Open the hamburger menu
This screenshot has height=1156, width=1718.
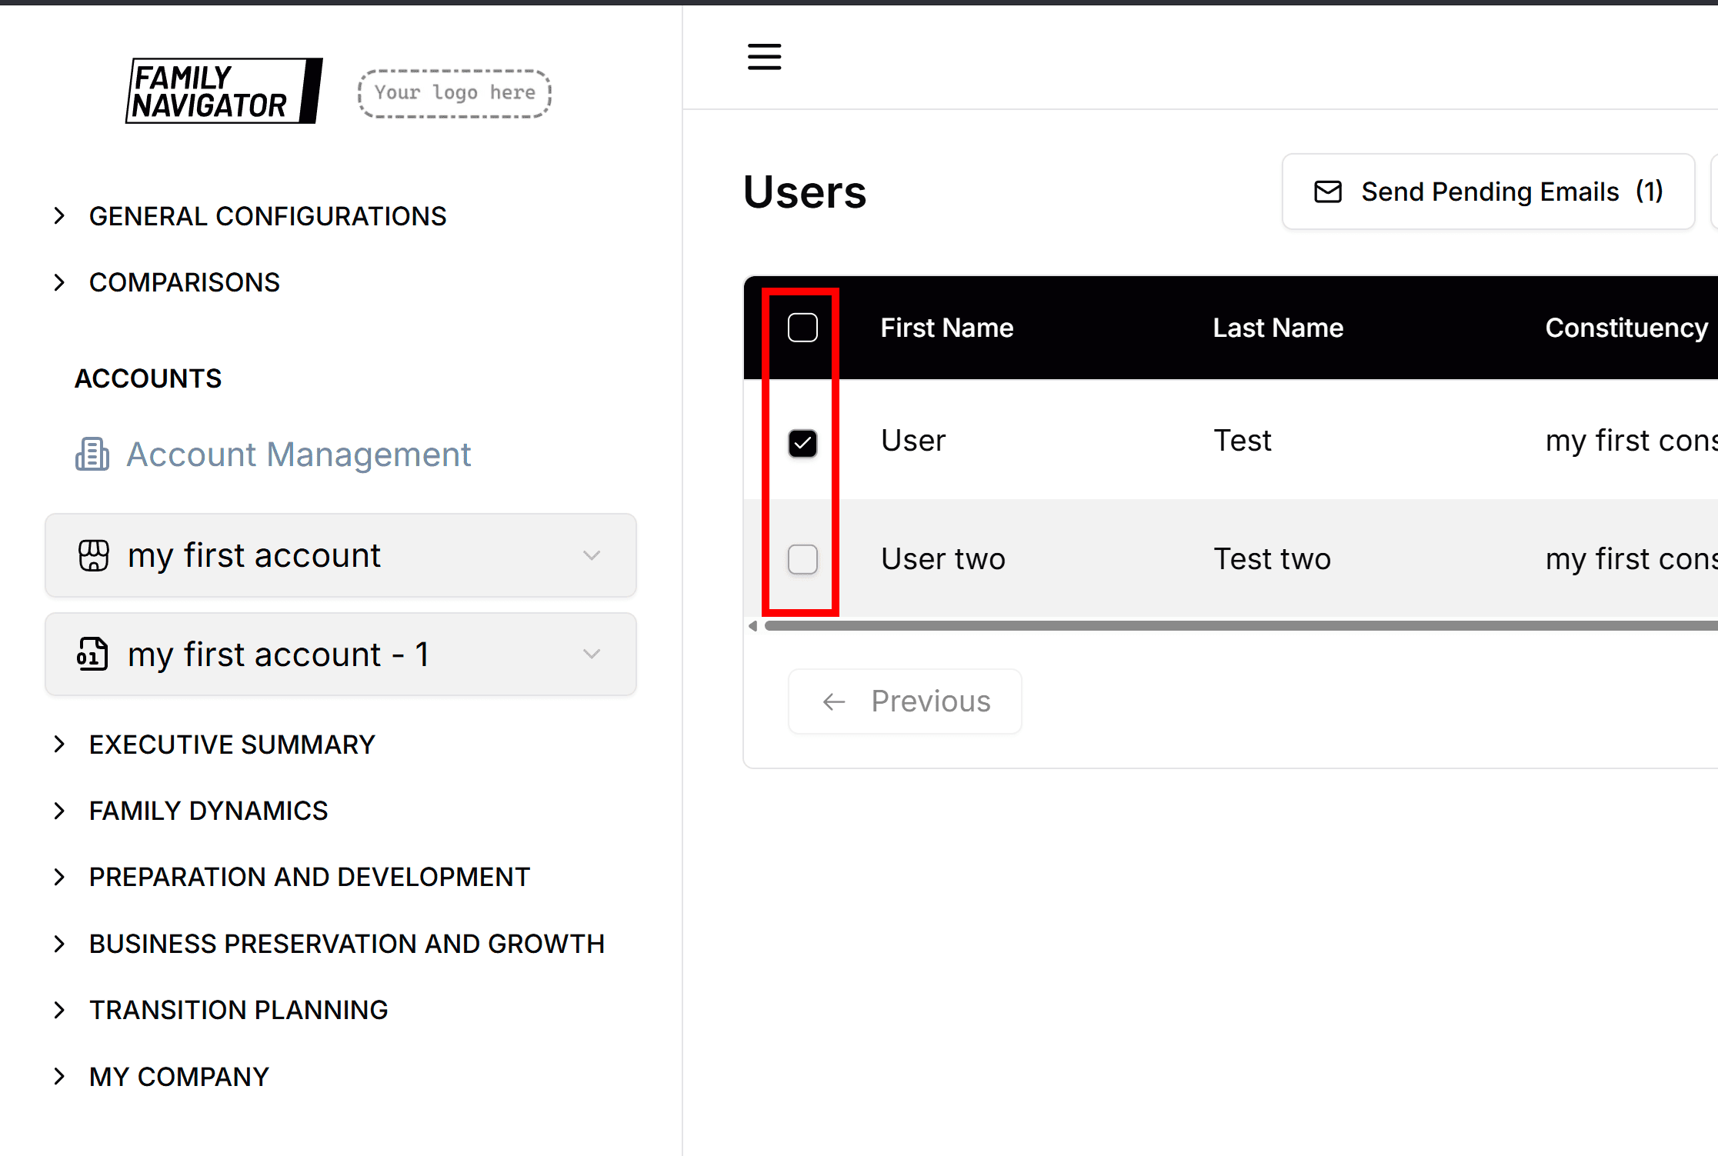click(x=764, y=57)
